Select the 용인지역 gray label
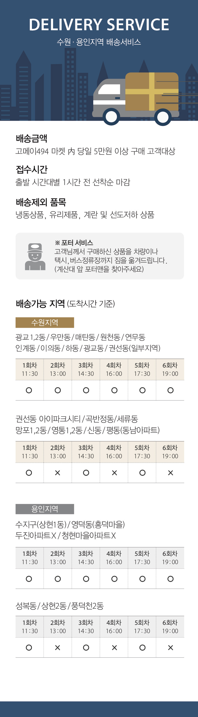The image size is (198, 717). tap(45, 509)
